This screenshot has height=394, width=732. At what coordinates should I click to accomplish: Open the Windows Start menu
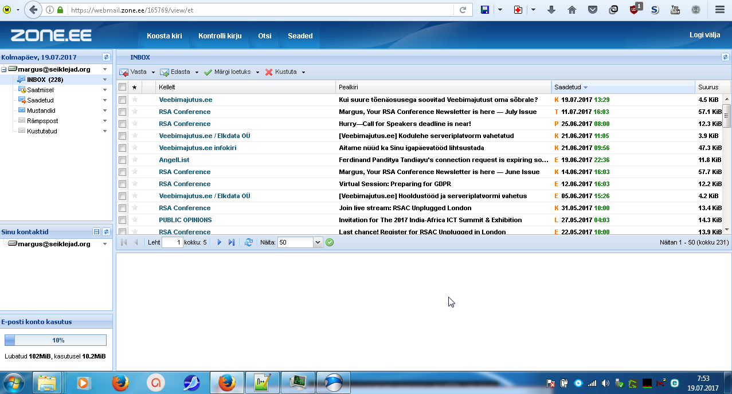(13, 382)
